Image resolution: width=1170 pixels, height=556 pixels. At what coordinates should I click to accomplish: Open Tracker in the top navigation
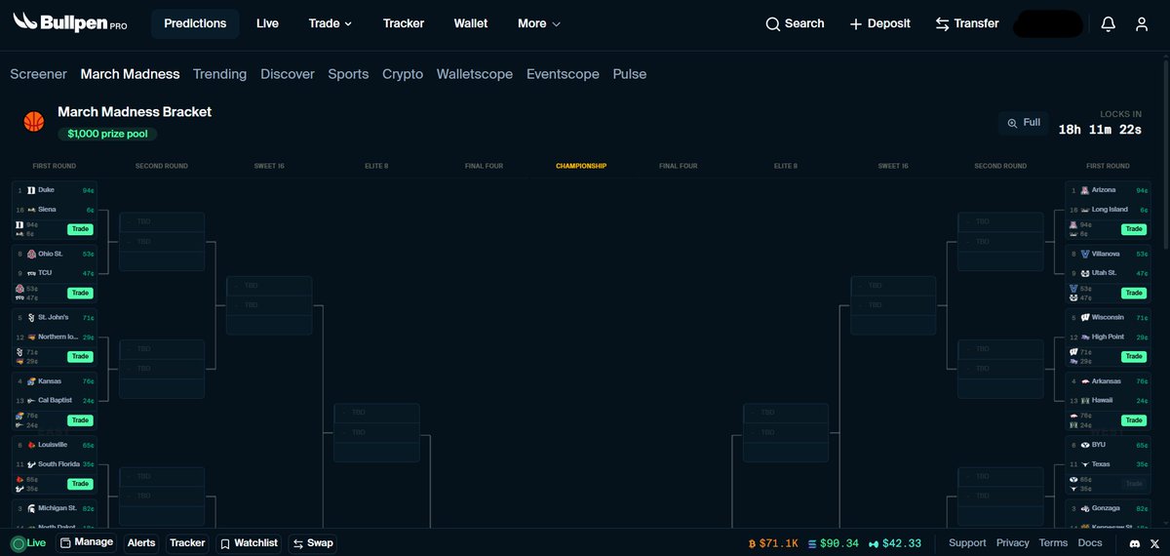click(x=404, y=23)
